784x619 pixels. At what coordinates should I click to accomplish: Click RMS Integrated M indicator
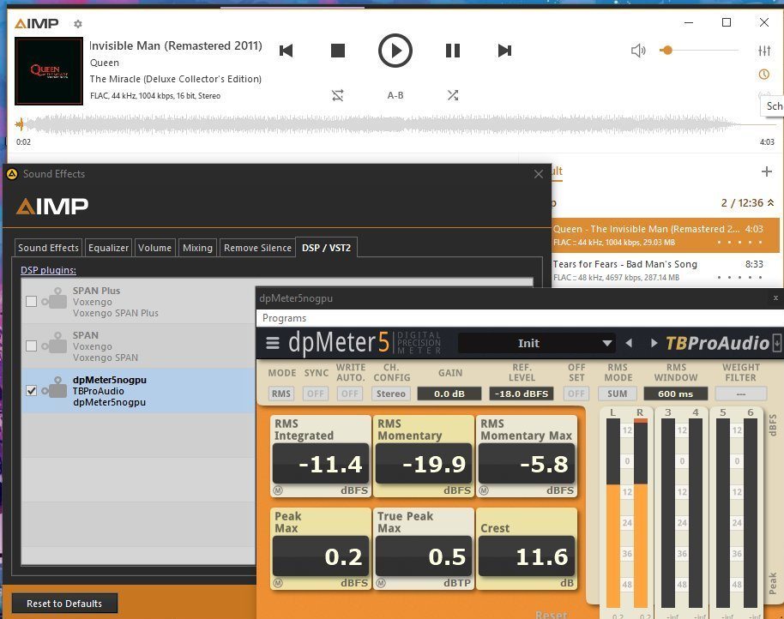[278, 490]
